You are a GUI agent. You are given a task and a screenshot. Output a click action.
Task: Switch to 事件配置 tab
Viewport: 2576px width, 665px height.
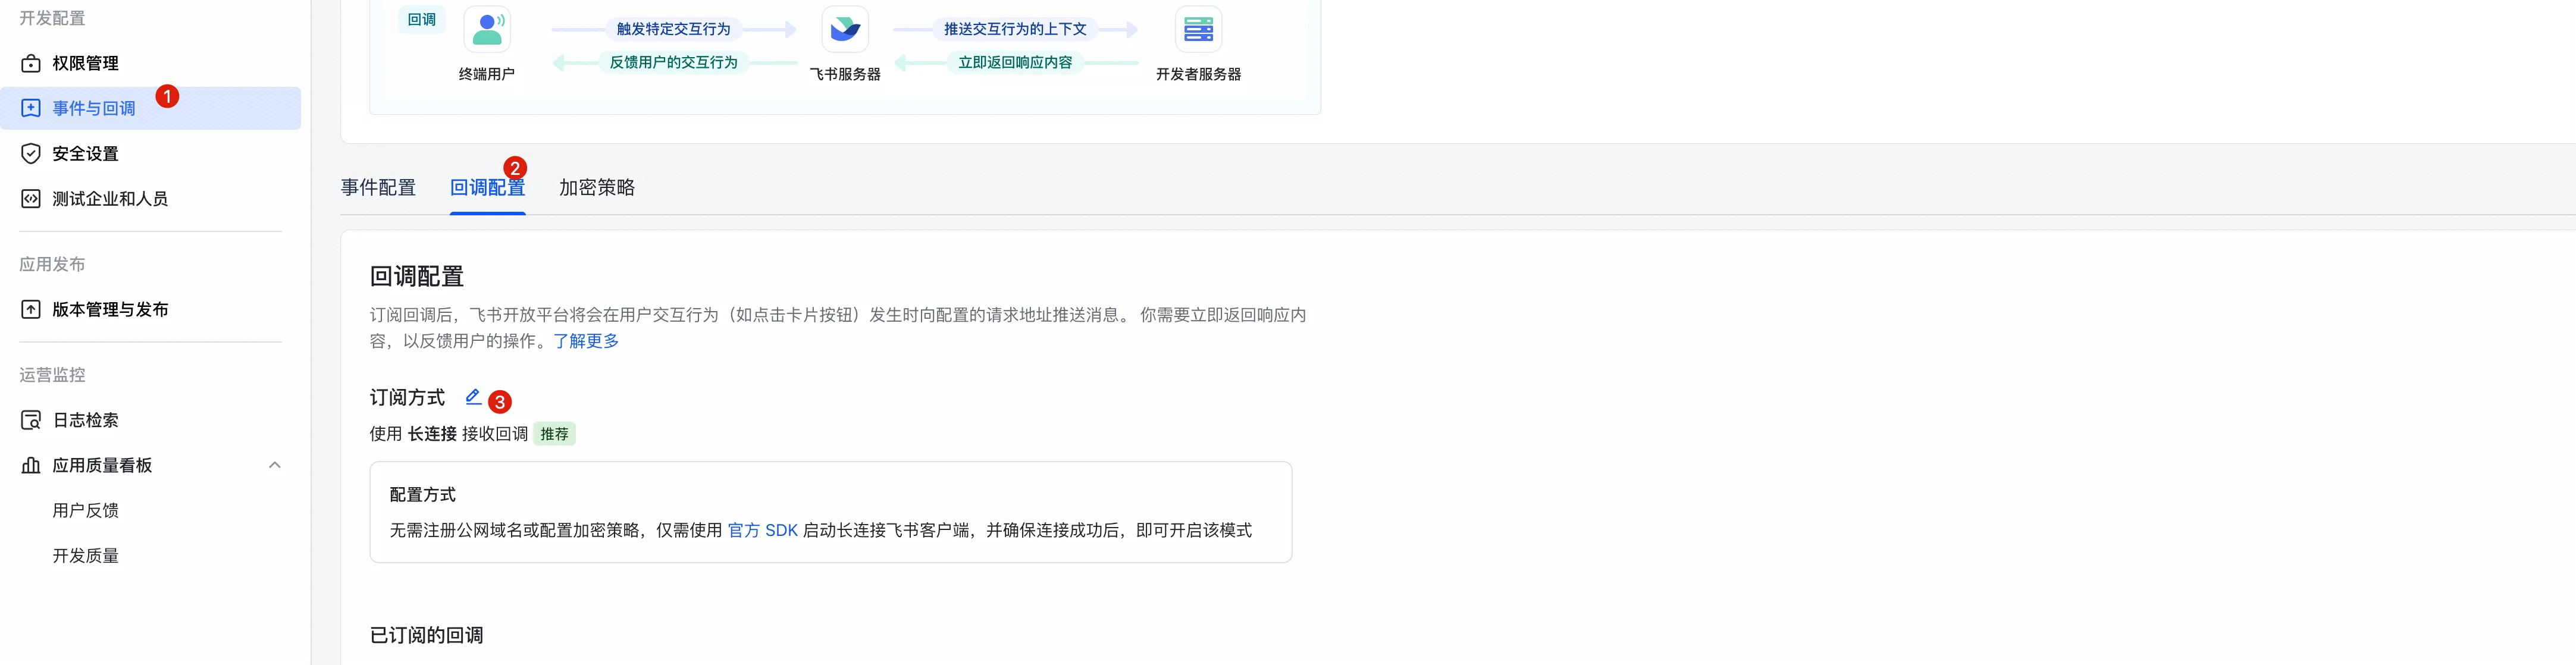(x=378, y=187)
